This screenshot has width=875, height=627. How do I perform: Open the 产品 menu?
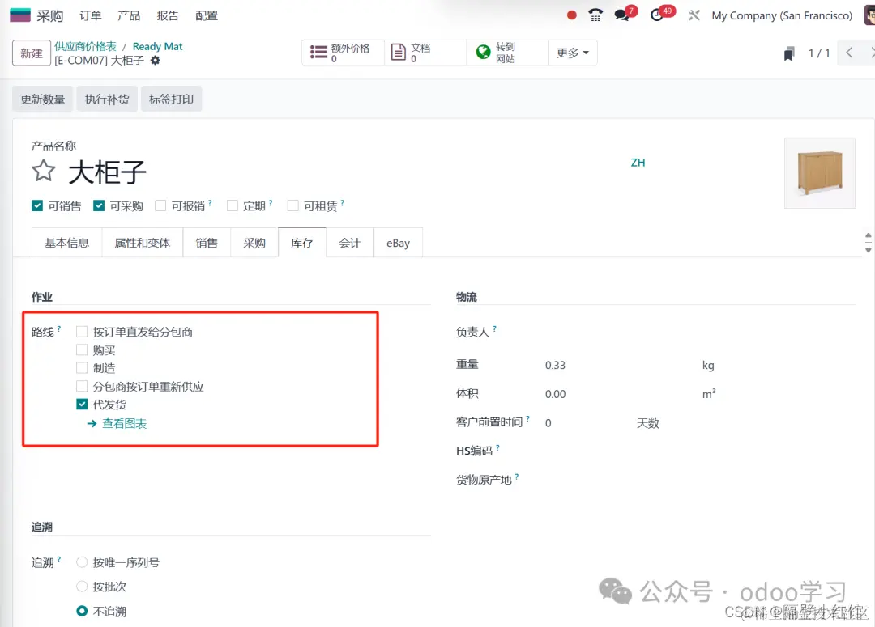pyautogui.click(x=129, y=15)
